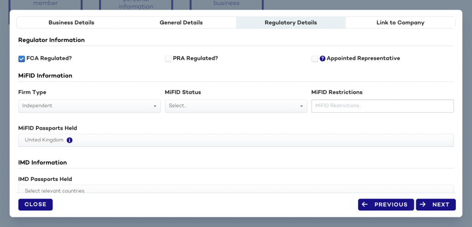
Task: Open the MiFID Passports Held selector
Action: tap(236, 140)
